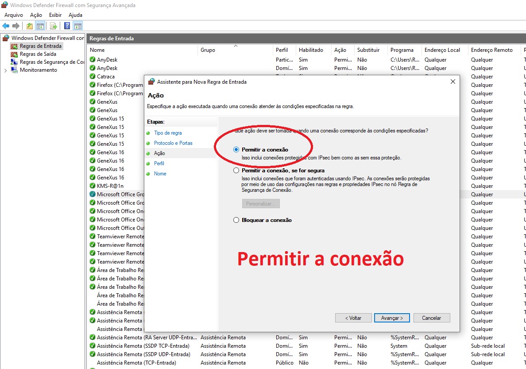The image size is (526, 369).
Task: Select Regras de Segurança de Conexão in the tree
Action: tap(52, 62)
